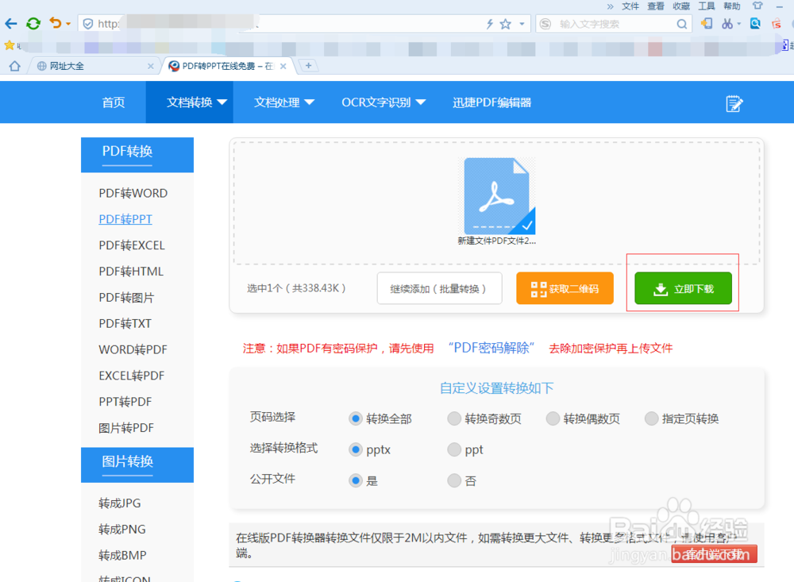Select the 转换奇数页 radio button
The width and height of the screenshot is (794, 582).
453,418
